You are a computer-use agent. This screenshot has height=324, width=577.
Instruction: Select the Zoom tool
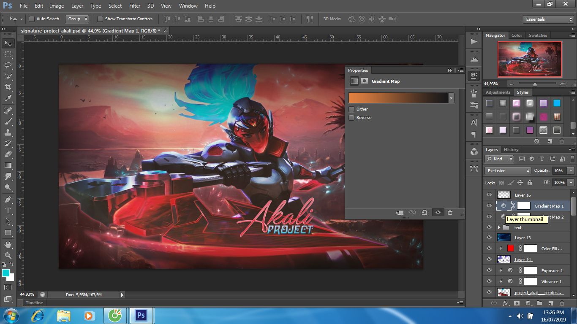tap(8, 256)
